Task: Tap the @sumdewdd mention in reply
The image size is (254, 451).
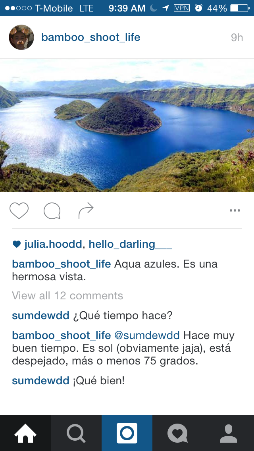Action: point(147,335)
